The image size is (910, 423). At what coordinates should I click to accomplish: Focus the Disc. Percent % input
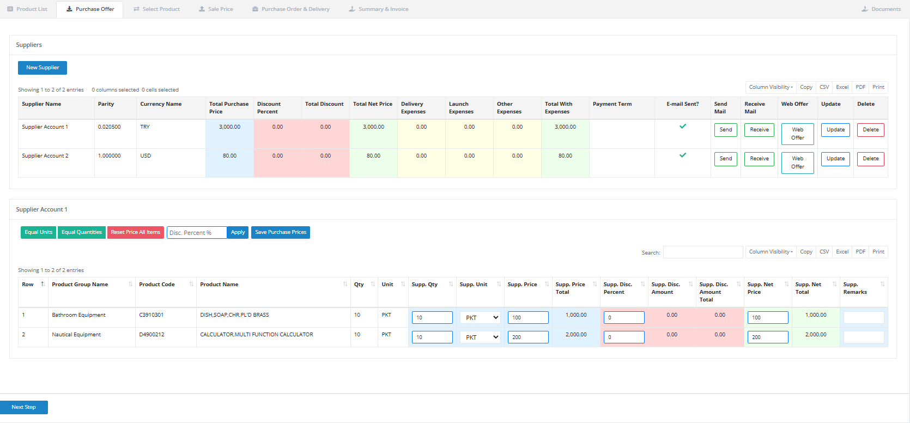(197, 233)
